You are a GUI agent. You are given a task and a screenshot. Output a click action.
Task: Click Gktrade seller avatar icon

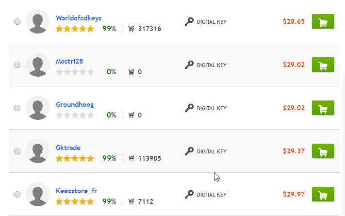pyautogui.click(x=38, y=151)
